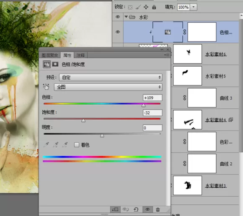The width and height of the screenshot is (243, 216).
Task: Hide the 色相 adjustment layer
Action: click(118, 32)
